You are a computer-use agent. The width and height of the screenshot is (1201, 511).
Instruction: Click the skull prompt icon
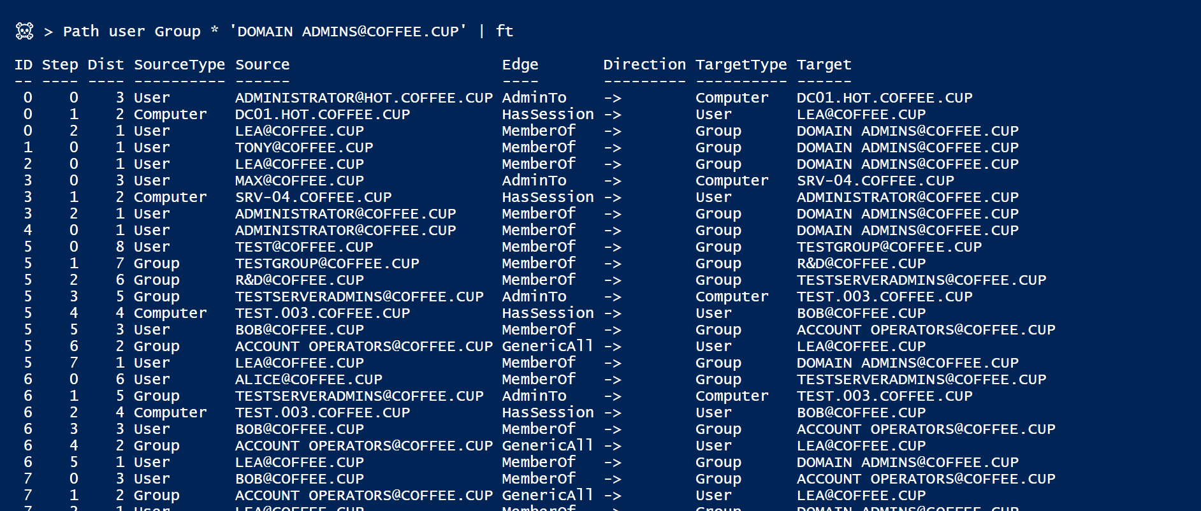pyautogui.click(x=25, y=31)
